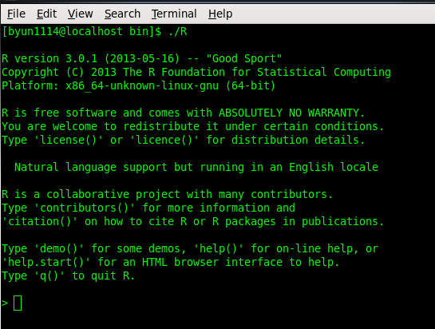Click the 'R version 3.0.1' line
The height and width of the screenshot is (329, 435).
tap(142, 58)
